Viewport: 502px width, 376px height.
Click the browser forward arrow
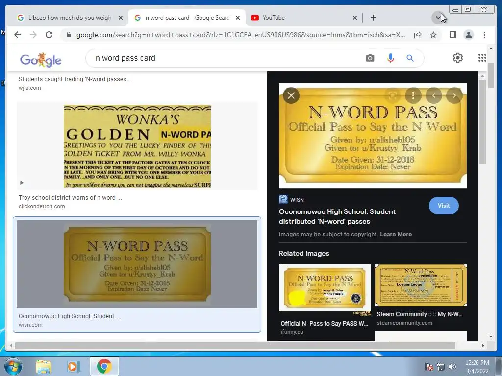(33, 35)
